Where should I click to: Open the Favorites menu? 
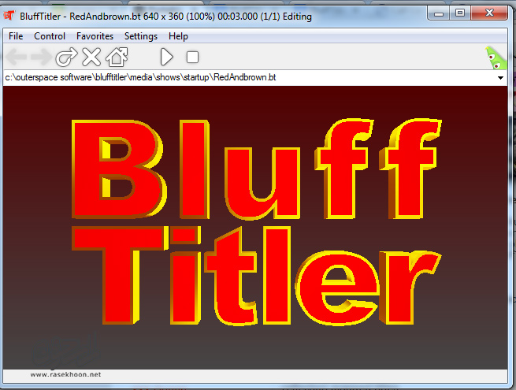[x=95, y=36]
